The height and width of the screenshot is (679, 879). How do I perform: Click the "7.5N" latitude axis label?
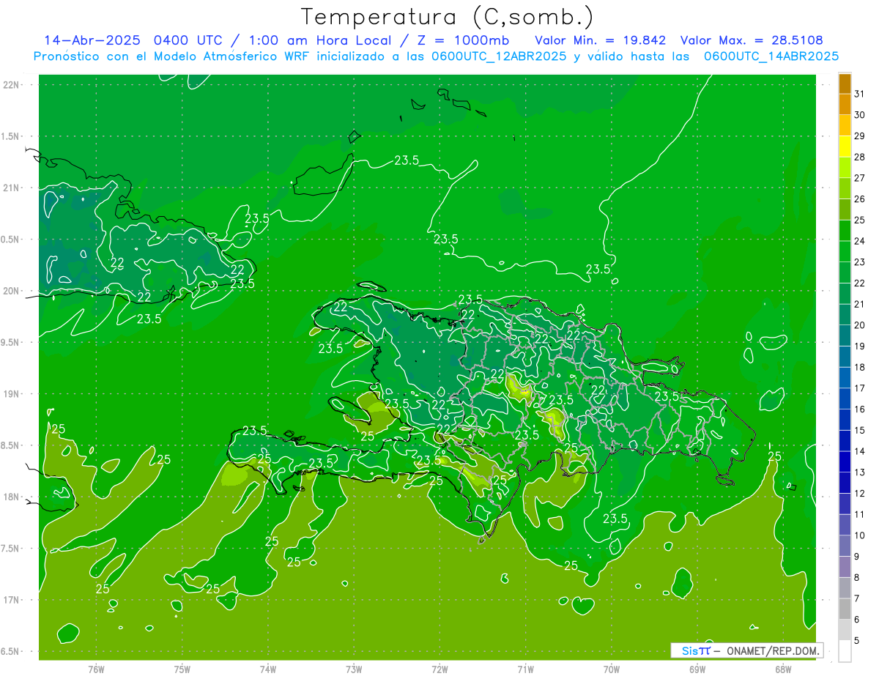(11, 549)
